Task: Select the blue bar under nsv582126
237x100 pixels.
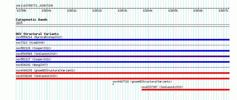Action: point(122,51)
